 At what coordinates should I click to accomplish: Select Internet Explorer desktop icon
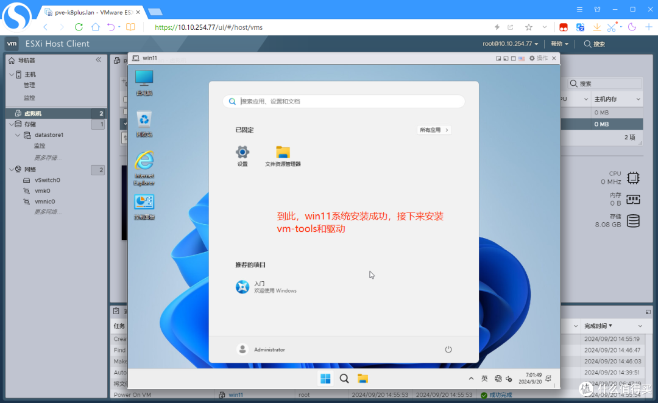[144, 168]
